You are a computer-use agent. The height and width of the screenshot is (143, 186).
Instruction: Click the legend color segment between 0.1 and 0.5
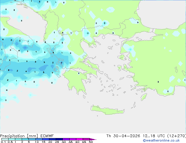click(x=5, y=139)
